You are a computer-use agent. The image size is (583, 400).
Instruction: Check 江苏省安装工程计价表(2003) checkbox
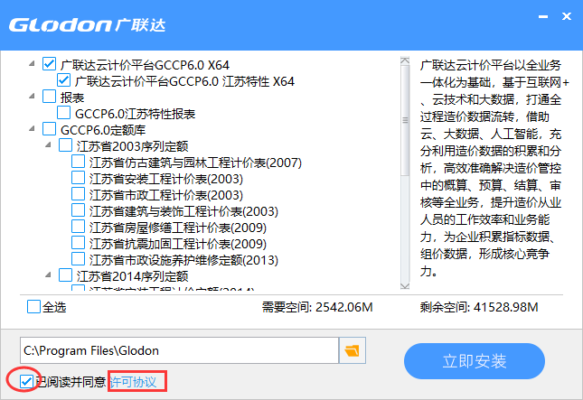(x=78, y=178)
